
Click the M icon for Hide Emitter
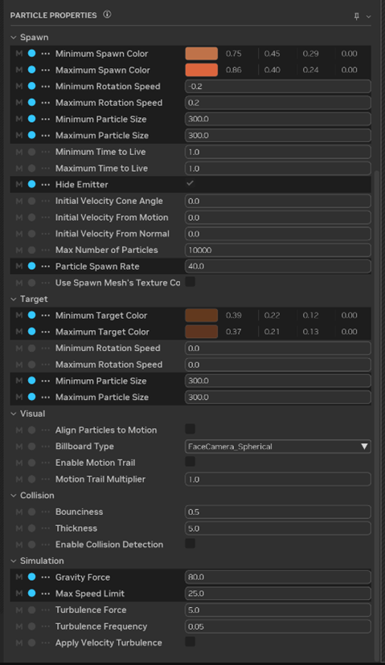(19, 185)
